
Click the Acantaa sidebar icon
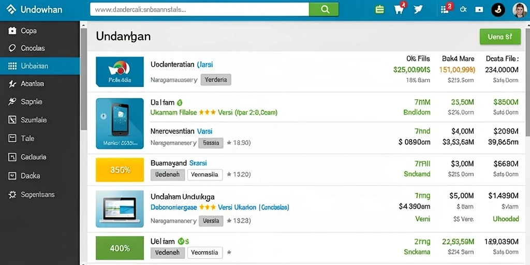pyautogui.click(x=12, y=84)
